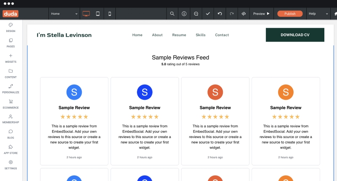Open the Design panel
This screenshot has width=337, height=181.
[x=11, y=27]
